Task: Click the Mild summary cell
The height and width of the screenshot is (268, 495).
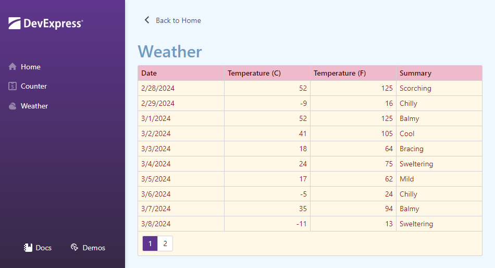Action: [x=439, y=179]
